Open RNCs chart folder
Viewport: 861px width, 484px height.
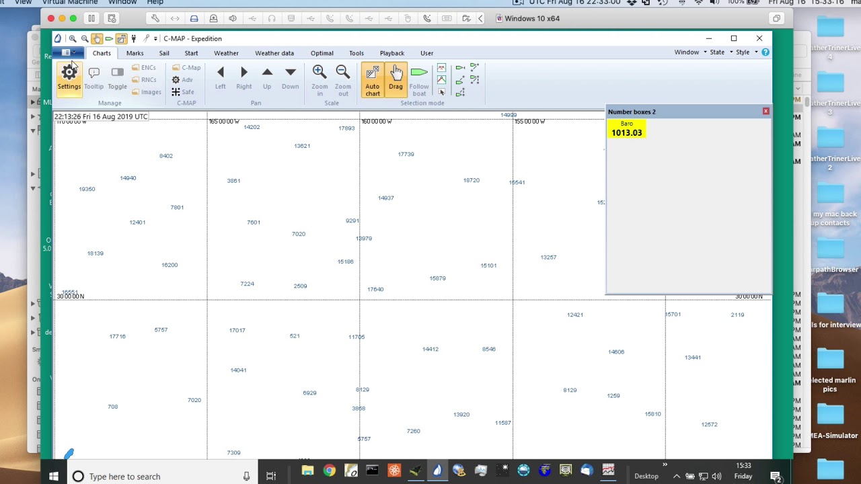click(144, 80)
